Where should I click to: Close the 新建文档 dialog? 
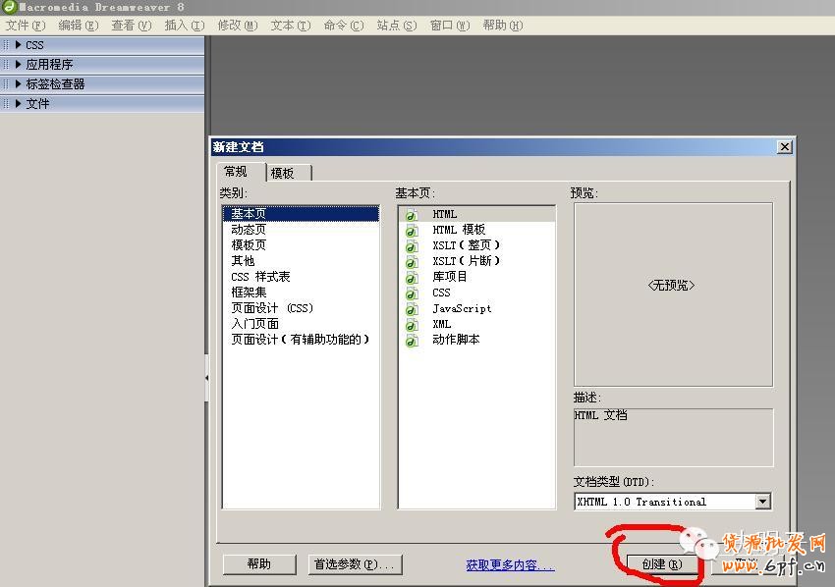tap(785, 147)
